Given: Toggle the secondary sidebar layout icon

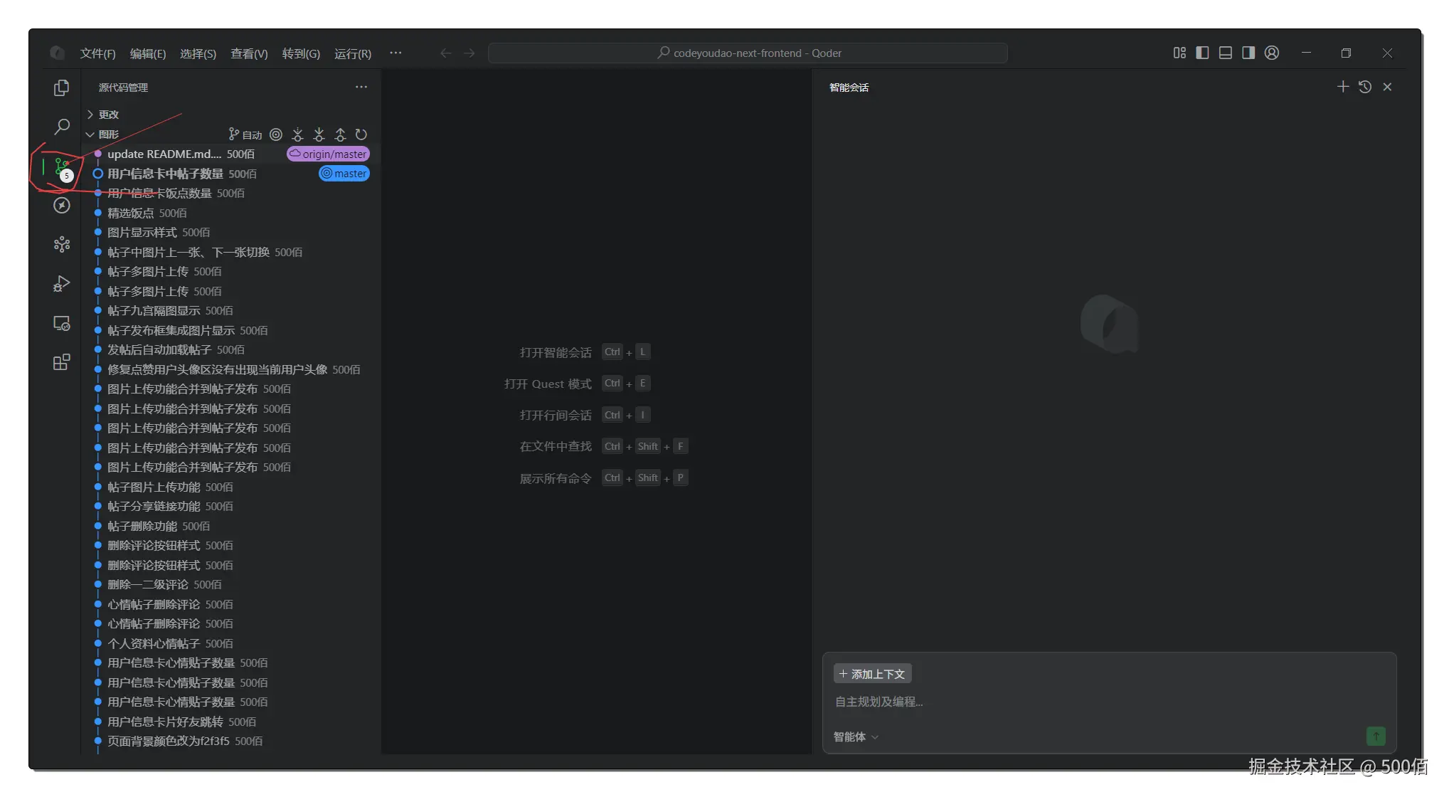Looking at the screenshot, I should tap(1248, 53).
